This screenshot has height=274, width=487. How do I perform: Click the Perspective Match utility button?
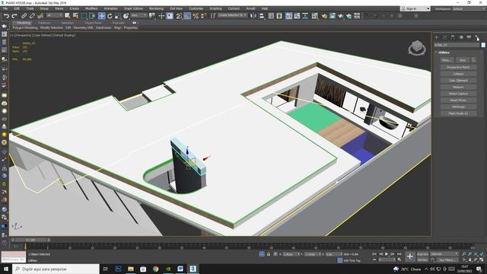(458, 67)
